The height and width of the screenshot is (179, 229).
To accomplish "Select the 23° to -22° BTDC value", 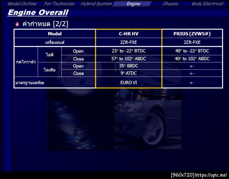I will [x=129, y=51].
